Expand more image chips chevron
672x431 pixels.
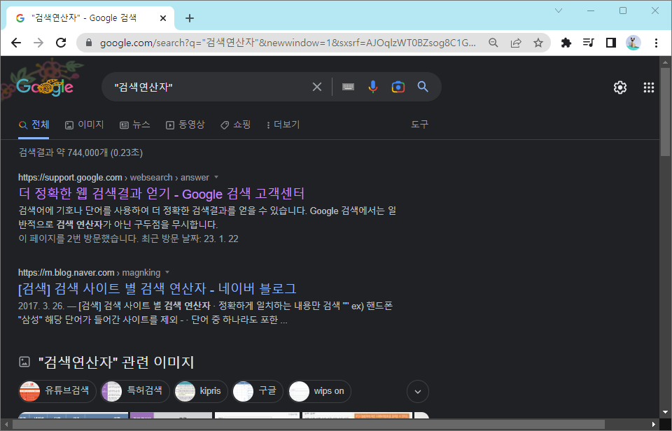(418, 392)
